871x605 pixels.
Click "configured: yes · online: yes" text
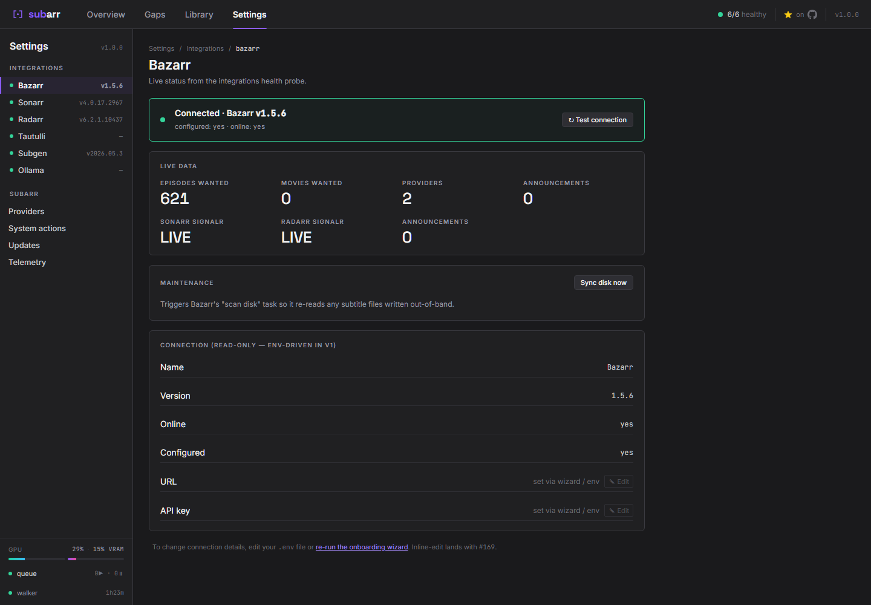(220, 126)
